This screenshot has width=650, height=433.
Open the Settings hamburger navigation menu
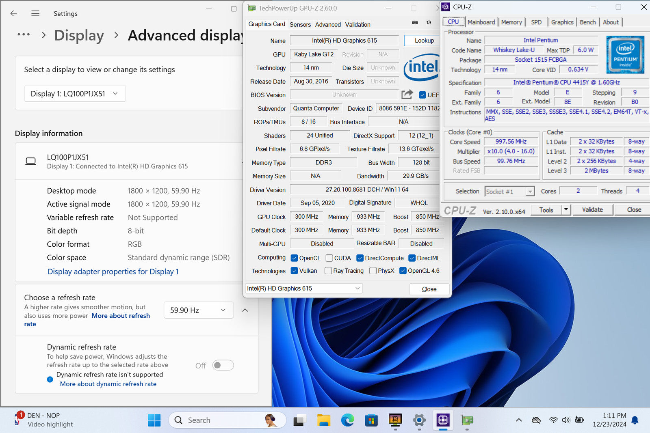pyautogui.click(x=35, y=13)
